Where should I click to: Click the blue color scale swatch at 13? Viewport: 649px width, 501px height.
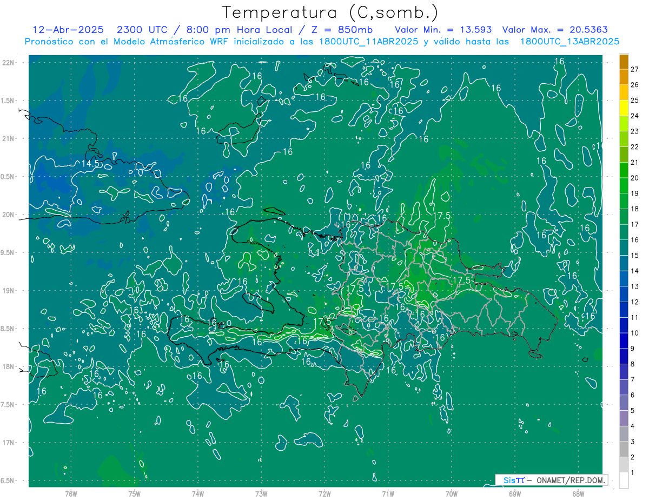pos(624,279)
